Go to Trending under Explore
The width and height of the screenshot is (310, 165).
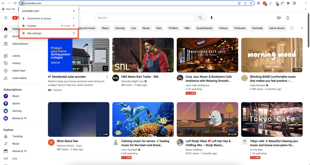point(17,136)
